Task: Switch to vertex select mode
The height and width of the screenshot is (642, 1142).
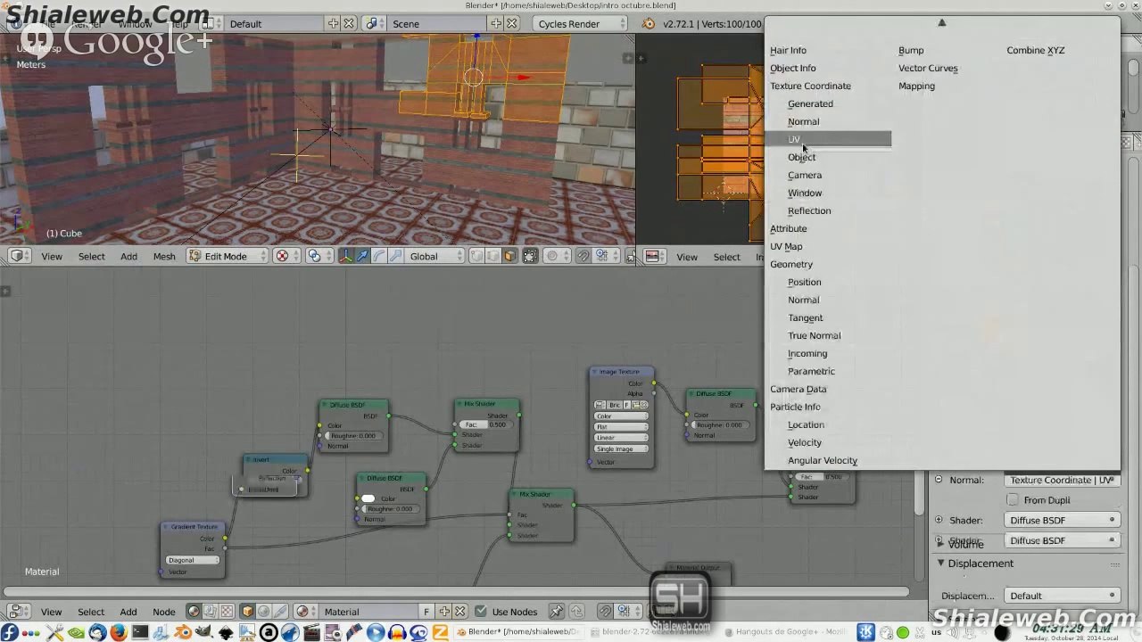Action: [477, 256]
